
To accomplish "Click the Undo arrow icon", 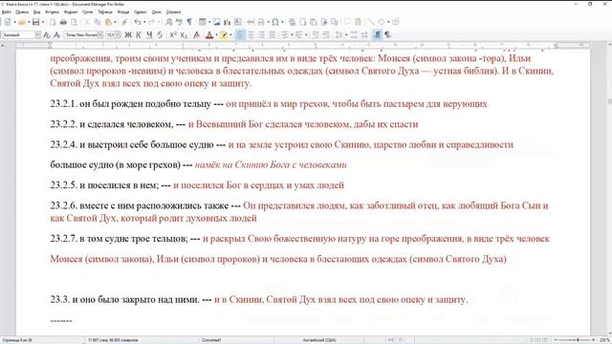I will pyautogui.click(x=138, y=22).
